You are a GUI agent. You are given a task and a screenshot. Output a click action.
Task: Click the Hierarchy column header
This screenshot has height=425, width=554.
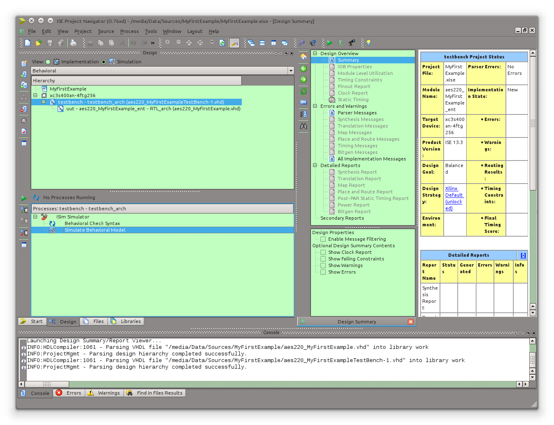point(136,81)
